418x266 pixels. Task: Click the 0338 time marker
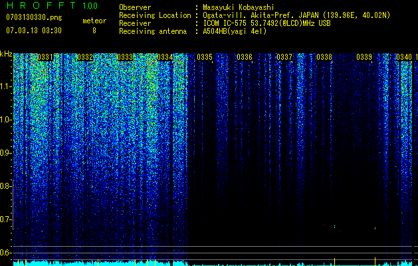coord(324,57)
